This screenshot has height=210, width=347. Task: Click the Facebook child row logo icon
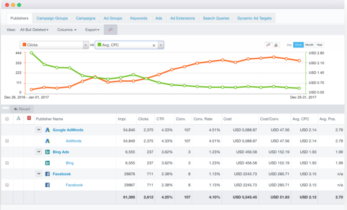[47, 185]
